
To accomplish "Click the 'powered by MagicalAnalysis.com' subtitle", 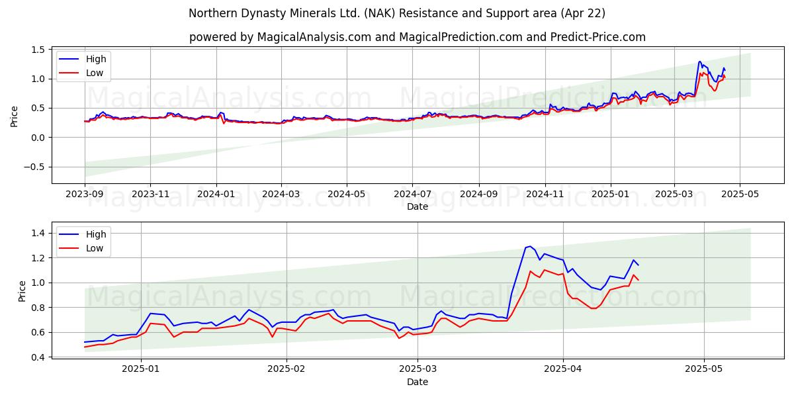I will tap(418, 37).
